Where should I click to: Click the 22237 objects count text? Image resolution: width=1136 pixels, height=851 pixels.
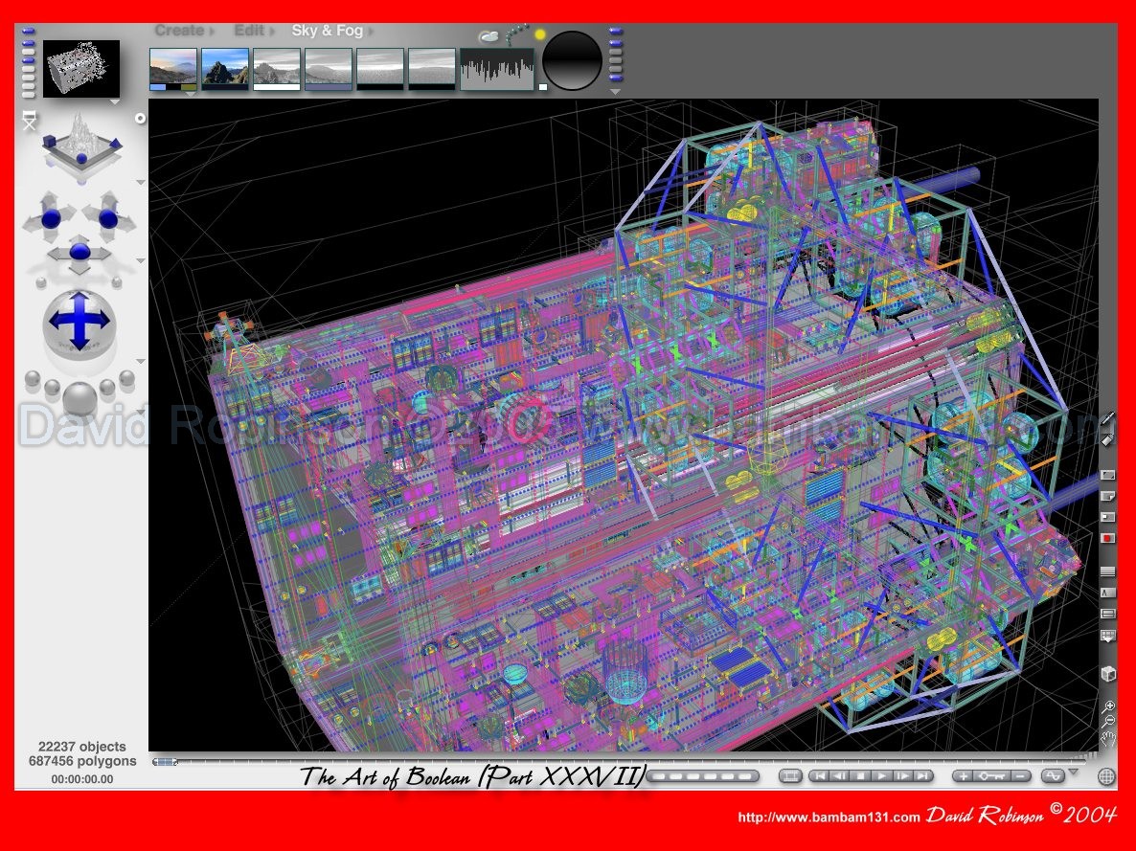pos(81,747)
